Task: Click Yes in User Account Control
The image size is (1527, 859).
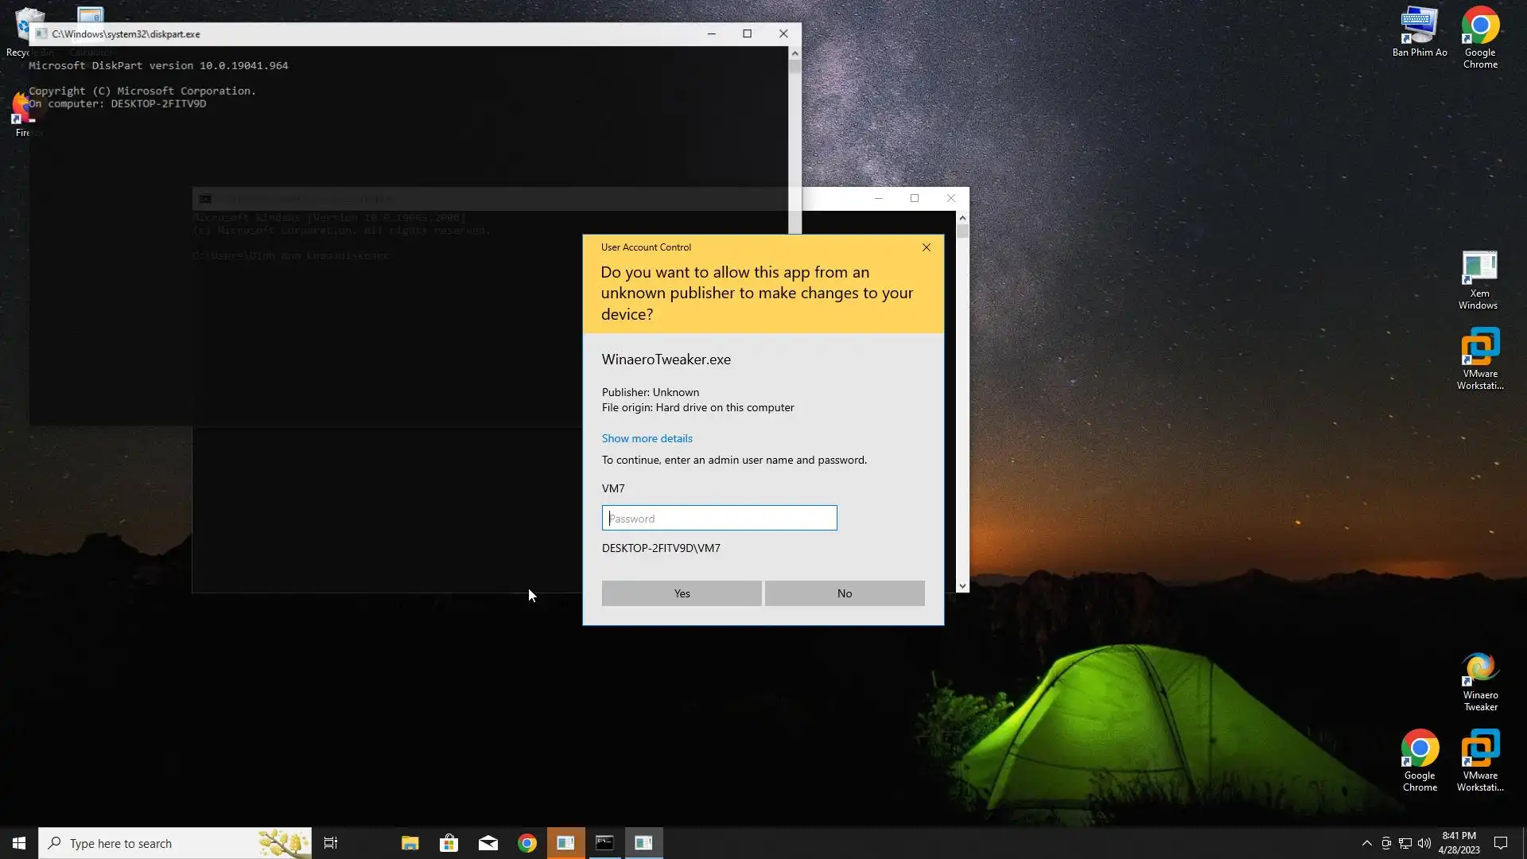Action: point(681,593)
